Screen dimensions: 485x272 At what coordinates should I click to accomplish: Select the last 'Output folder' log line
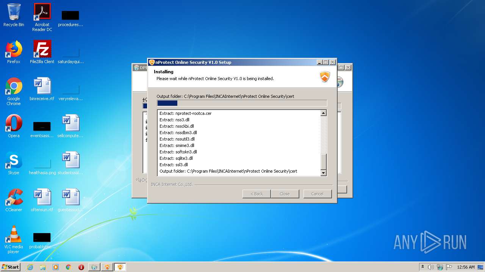(x=228, y=171)
